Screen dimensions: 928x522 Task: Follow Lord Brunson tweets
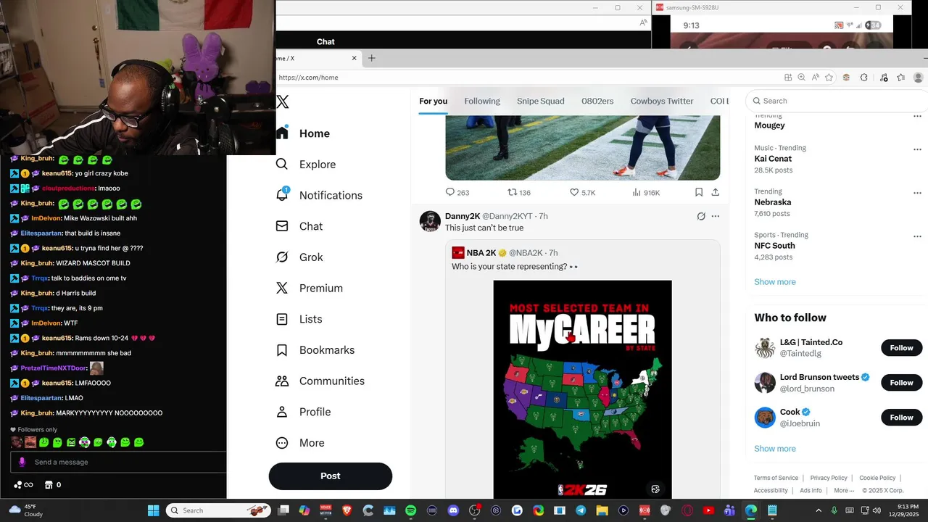pyautogui.click(x=901, y=383)
